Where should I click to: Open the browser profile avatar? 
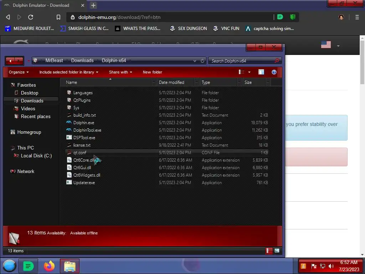[341, 17]
